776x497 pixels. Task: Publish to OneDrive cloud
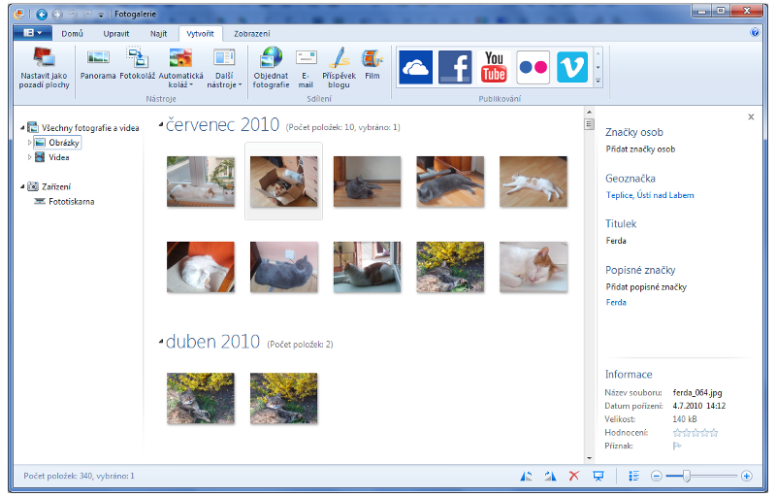coord(416,67)
